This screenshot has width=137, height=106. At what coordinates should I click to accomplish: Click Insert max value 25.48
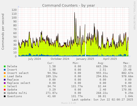point(127,70)
